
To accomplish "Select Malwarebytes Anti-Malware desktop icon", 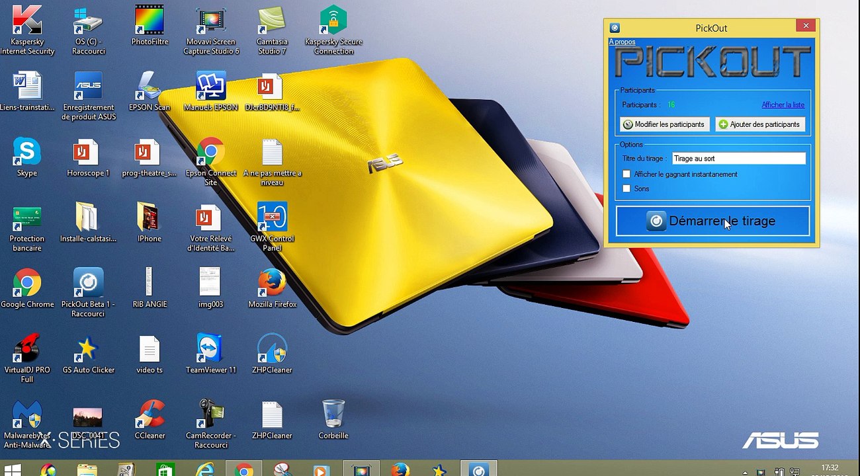I will [x=27, y=424].
